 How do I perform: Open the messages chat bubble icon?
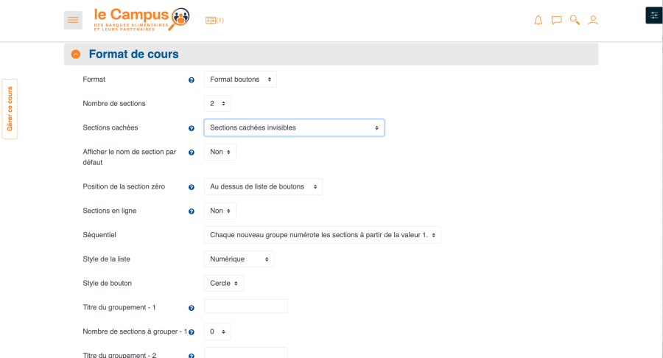click(556, 20)
